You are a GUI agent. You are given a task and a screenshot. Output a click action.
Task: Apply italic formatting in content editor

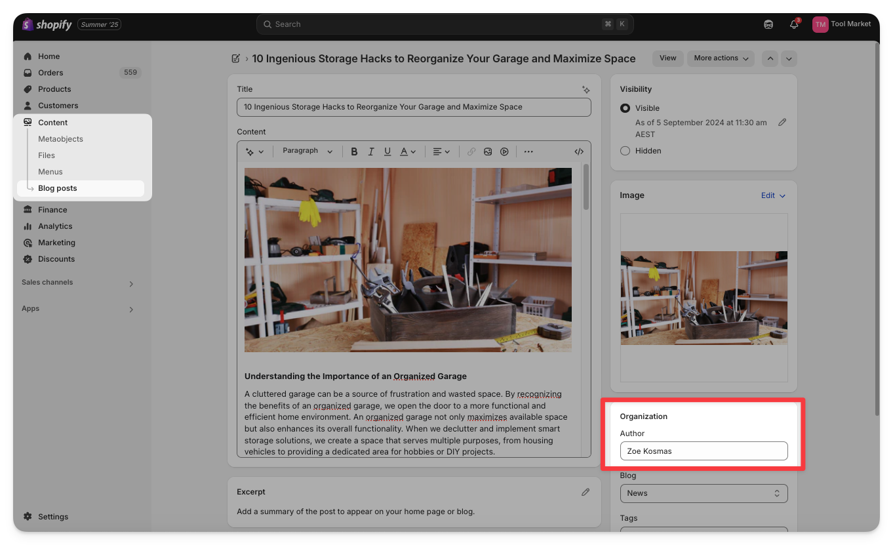[x=371, y=151]
